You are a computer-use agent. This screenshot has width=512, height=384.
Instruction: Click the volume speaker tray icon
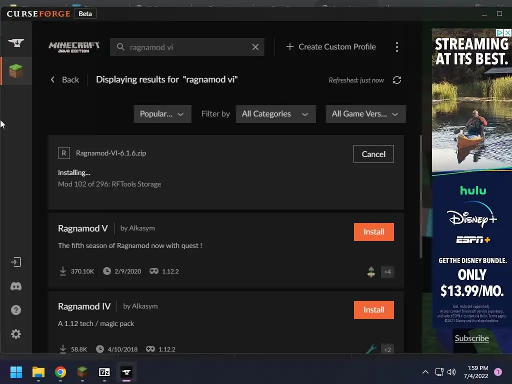(x=451, y=372)
